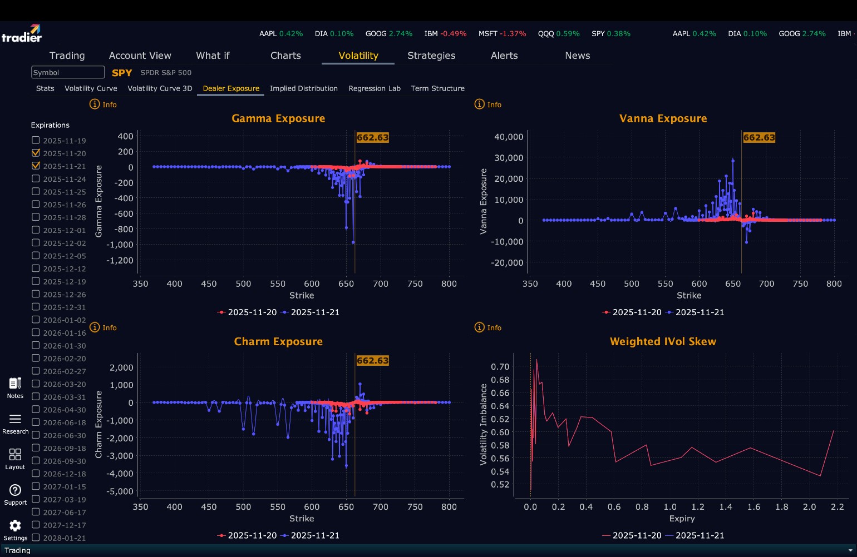Screen dimensions: 857x557
Task: Open Info for Charm Exposure chart
Action: click(x=103, y=327)
